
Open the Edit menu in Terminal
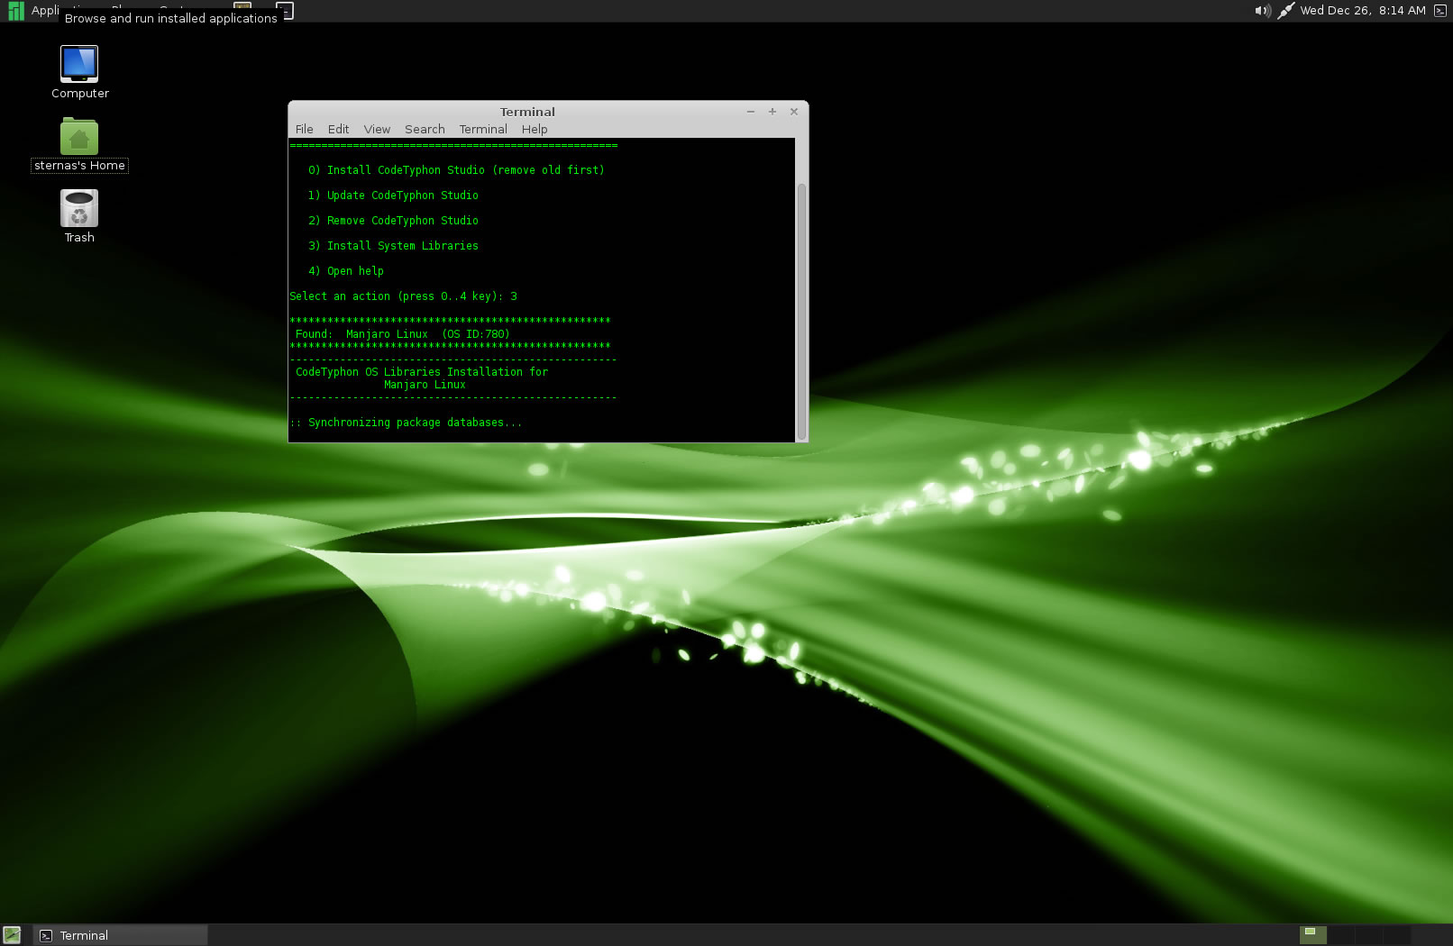pyautogui.click(x=338, y=129)
